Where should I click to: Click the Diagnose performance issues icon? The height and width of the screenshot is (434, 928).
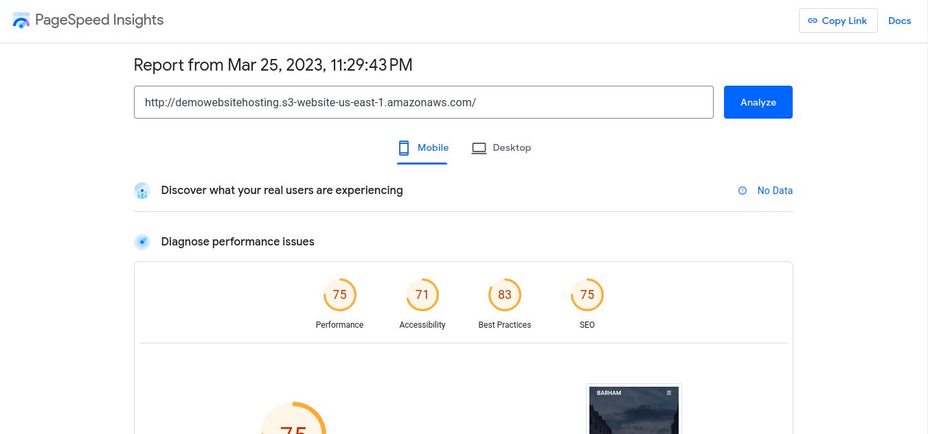142,242
